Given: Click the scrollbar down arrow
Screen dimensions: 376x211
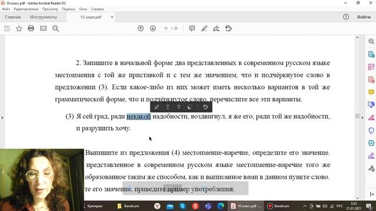Looking at the screenshot, I should (357, 198).
